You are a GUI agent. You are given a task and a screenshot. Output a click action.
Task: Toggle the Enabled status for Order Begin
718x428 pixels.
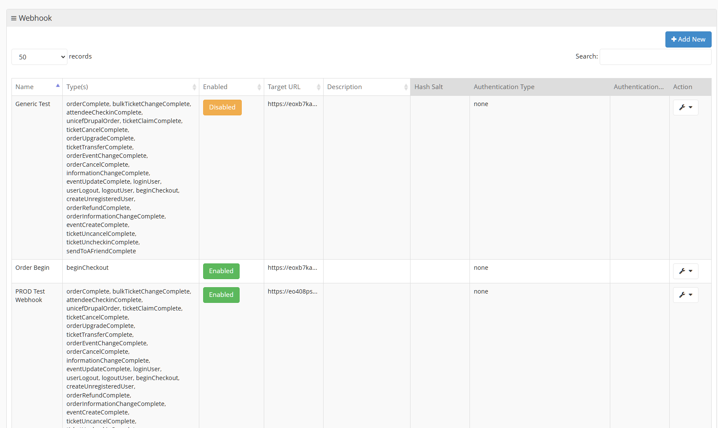click(221, 271)
